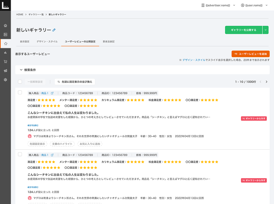This screenshot has width=274, height=204.
Task: Click the pencil icon beside 新しいギャラリー
Action: click(x=54, y=30)
